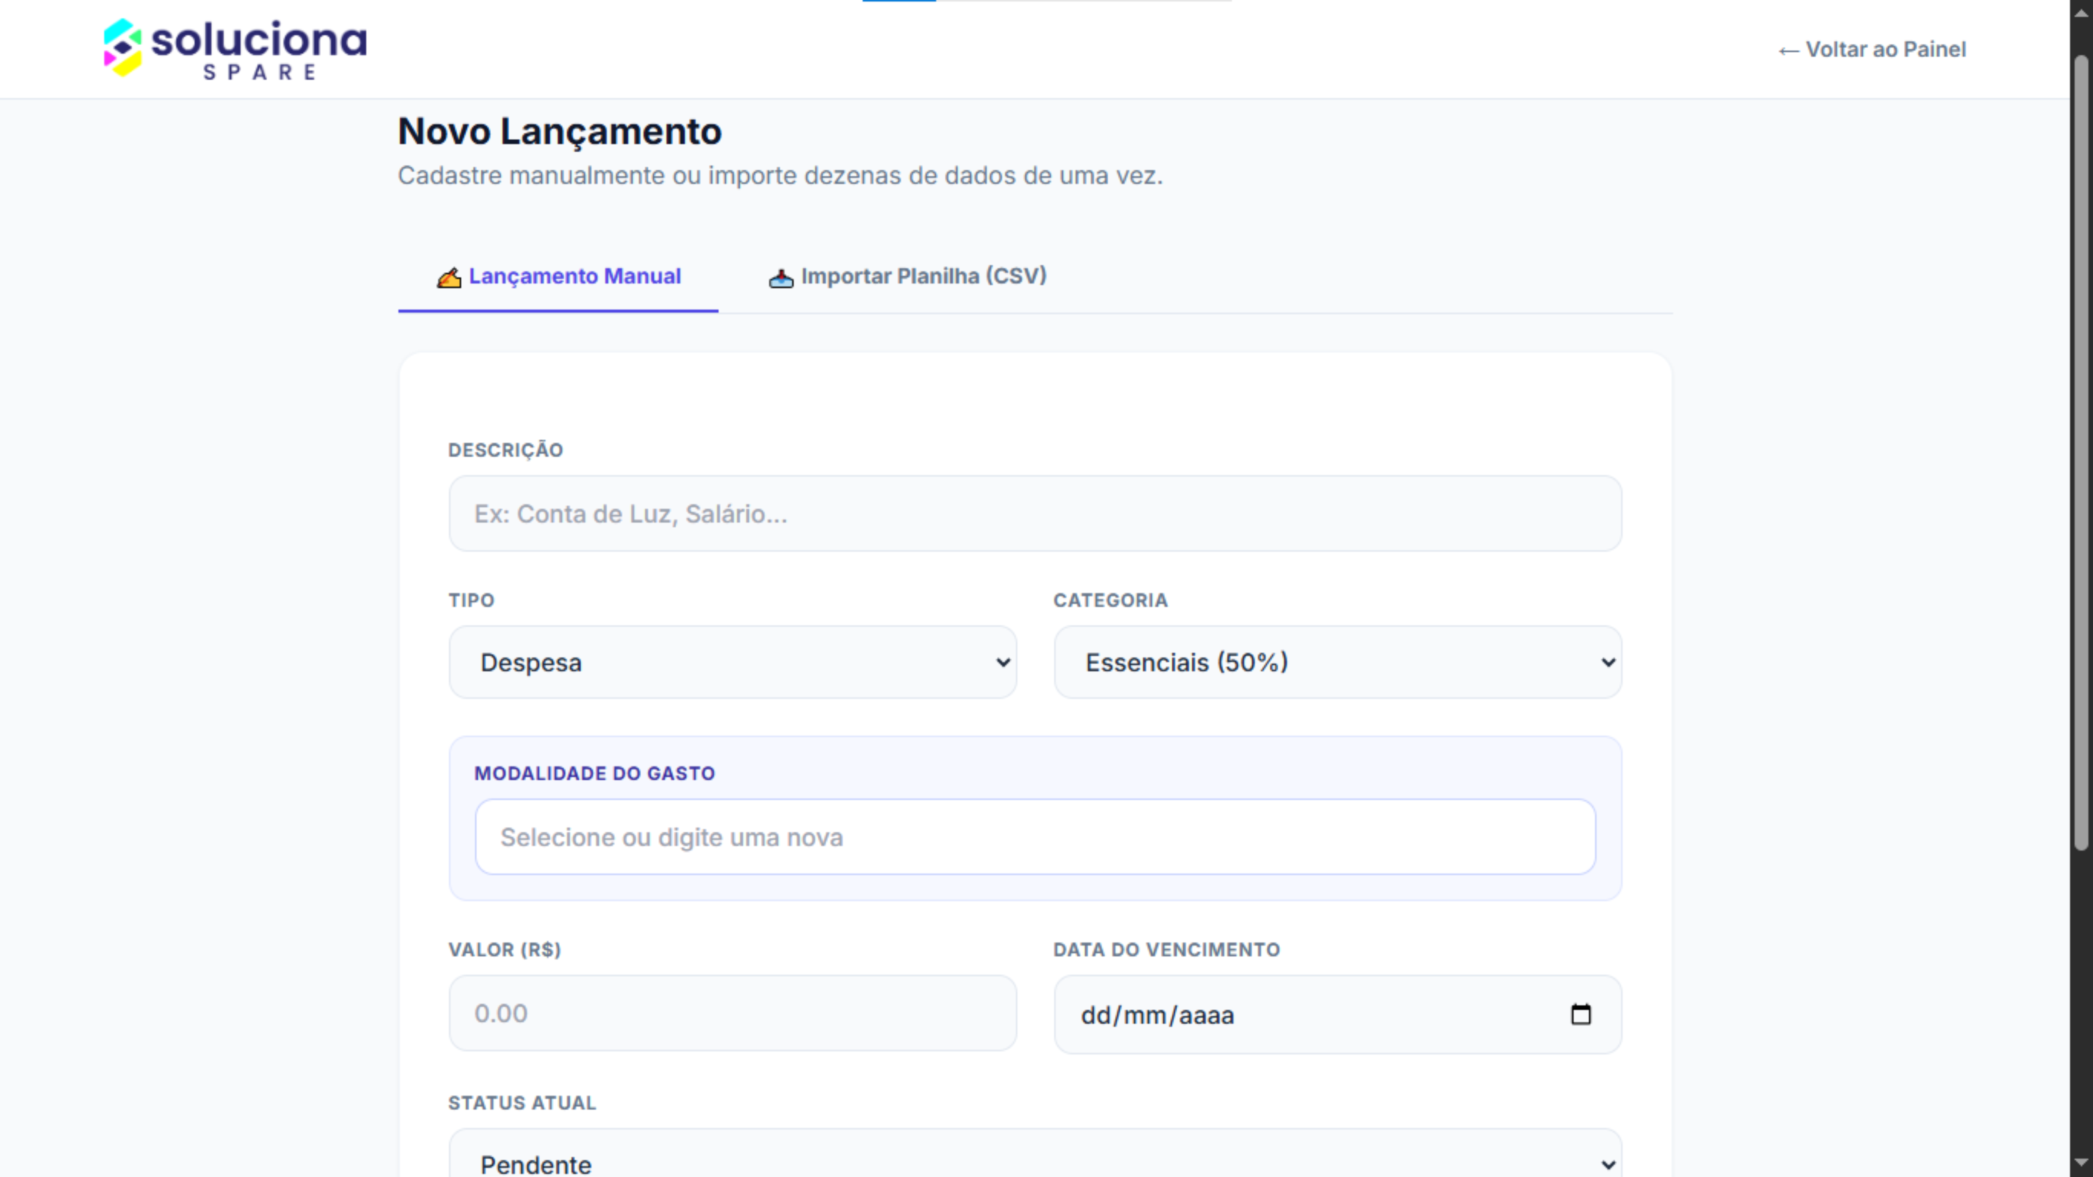Image resolution: width=2093 pixels, height=1177 pixels.
Task: Click the Valor (R$) input field
Action: pos(731,1013)
